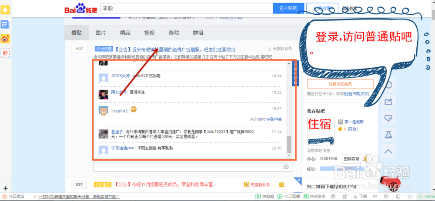The height and width of the screenshot is (201, 435).
Task: Open user 零一是我咧 profile link
Action: tap(354, 122)
